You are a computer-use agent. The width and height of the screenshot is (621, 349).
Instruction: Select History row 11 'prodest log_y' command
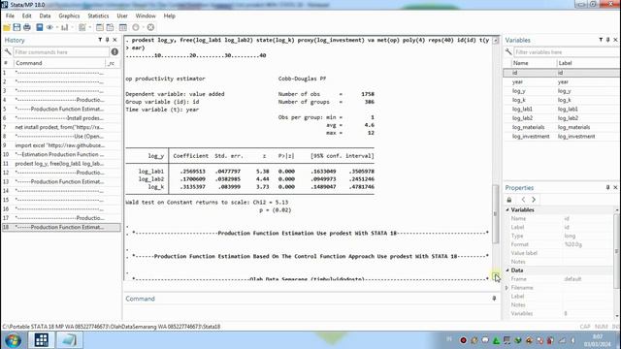[61, 164]
